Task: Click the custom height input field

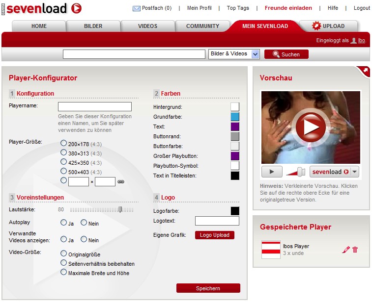Action: [x=105, y=181]
